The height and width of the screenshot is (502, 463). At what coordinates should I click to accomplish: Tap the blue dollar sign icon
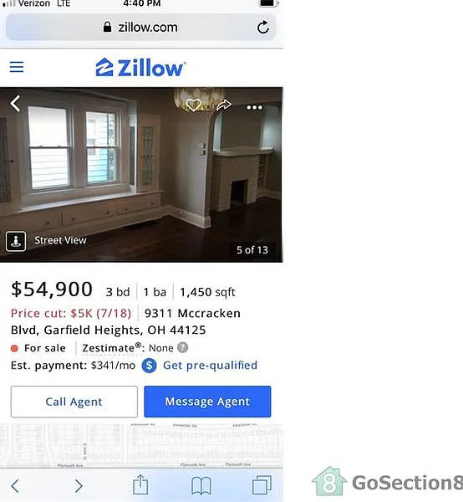[x=149, y=366]
